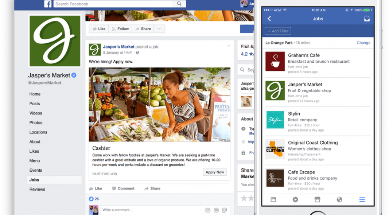Open the hamburger menu icon in phone tab bar
This screenshot has width=389, height=215.
point(362,199)
